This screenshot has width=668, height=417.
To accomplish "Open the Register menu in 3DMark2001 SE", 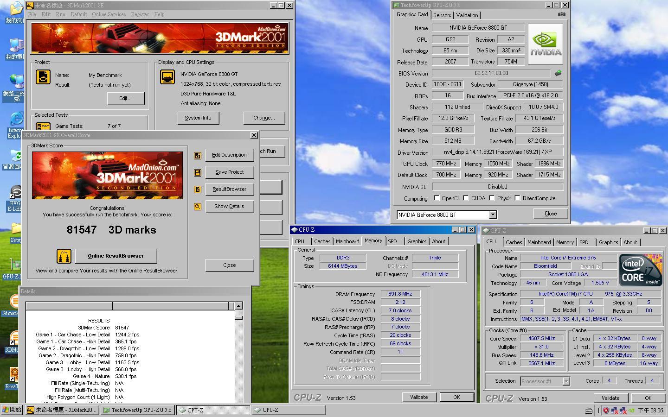I will (x=140, y=14).
